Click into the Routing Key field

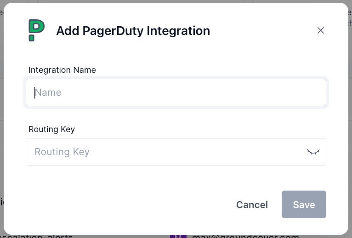tap(165, 152)
